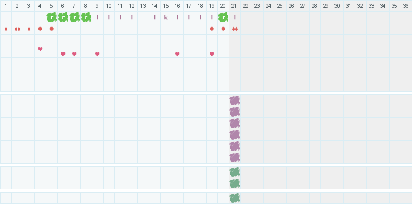Click the double blood drop on day 2
This screenshot has height=204, width=412.
pos(17,29)
